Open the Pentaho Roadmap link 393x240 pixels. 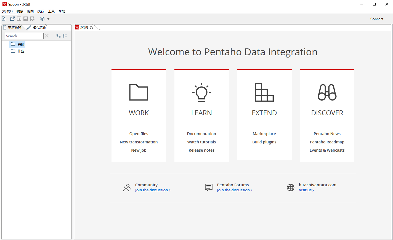pos(327,142)
